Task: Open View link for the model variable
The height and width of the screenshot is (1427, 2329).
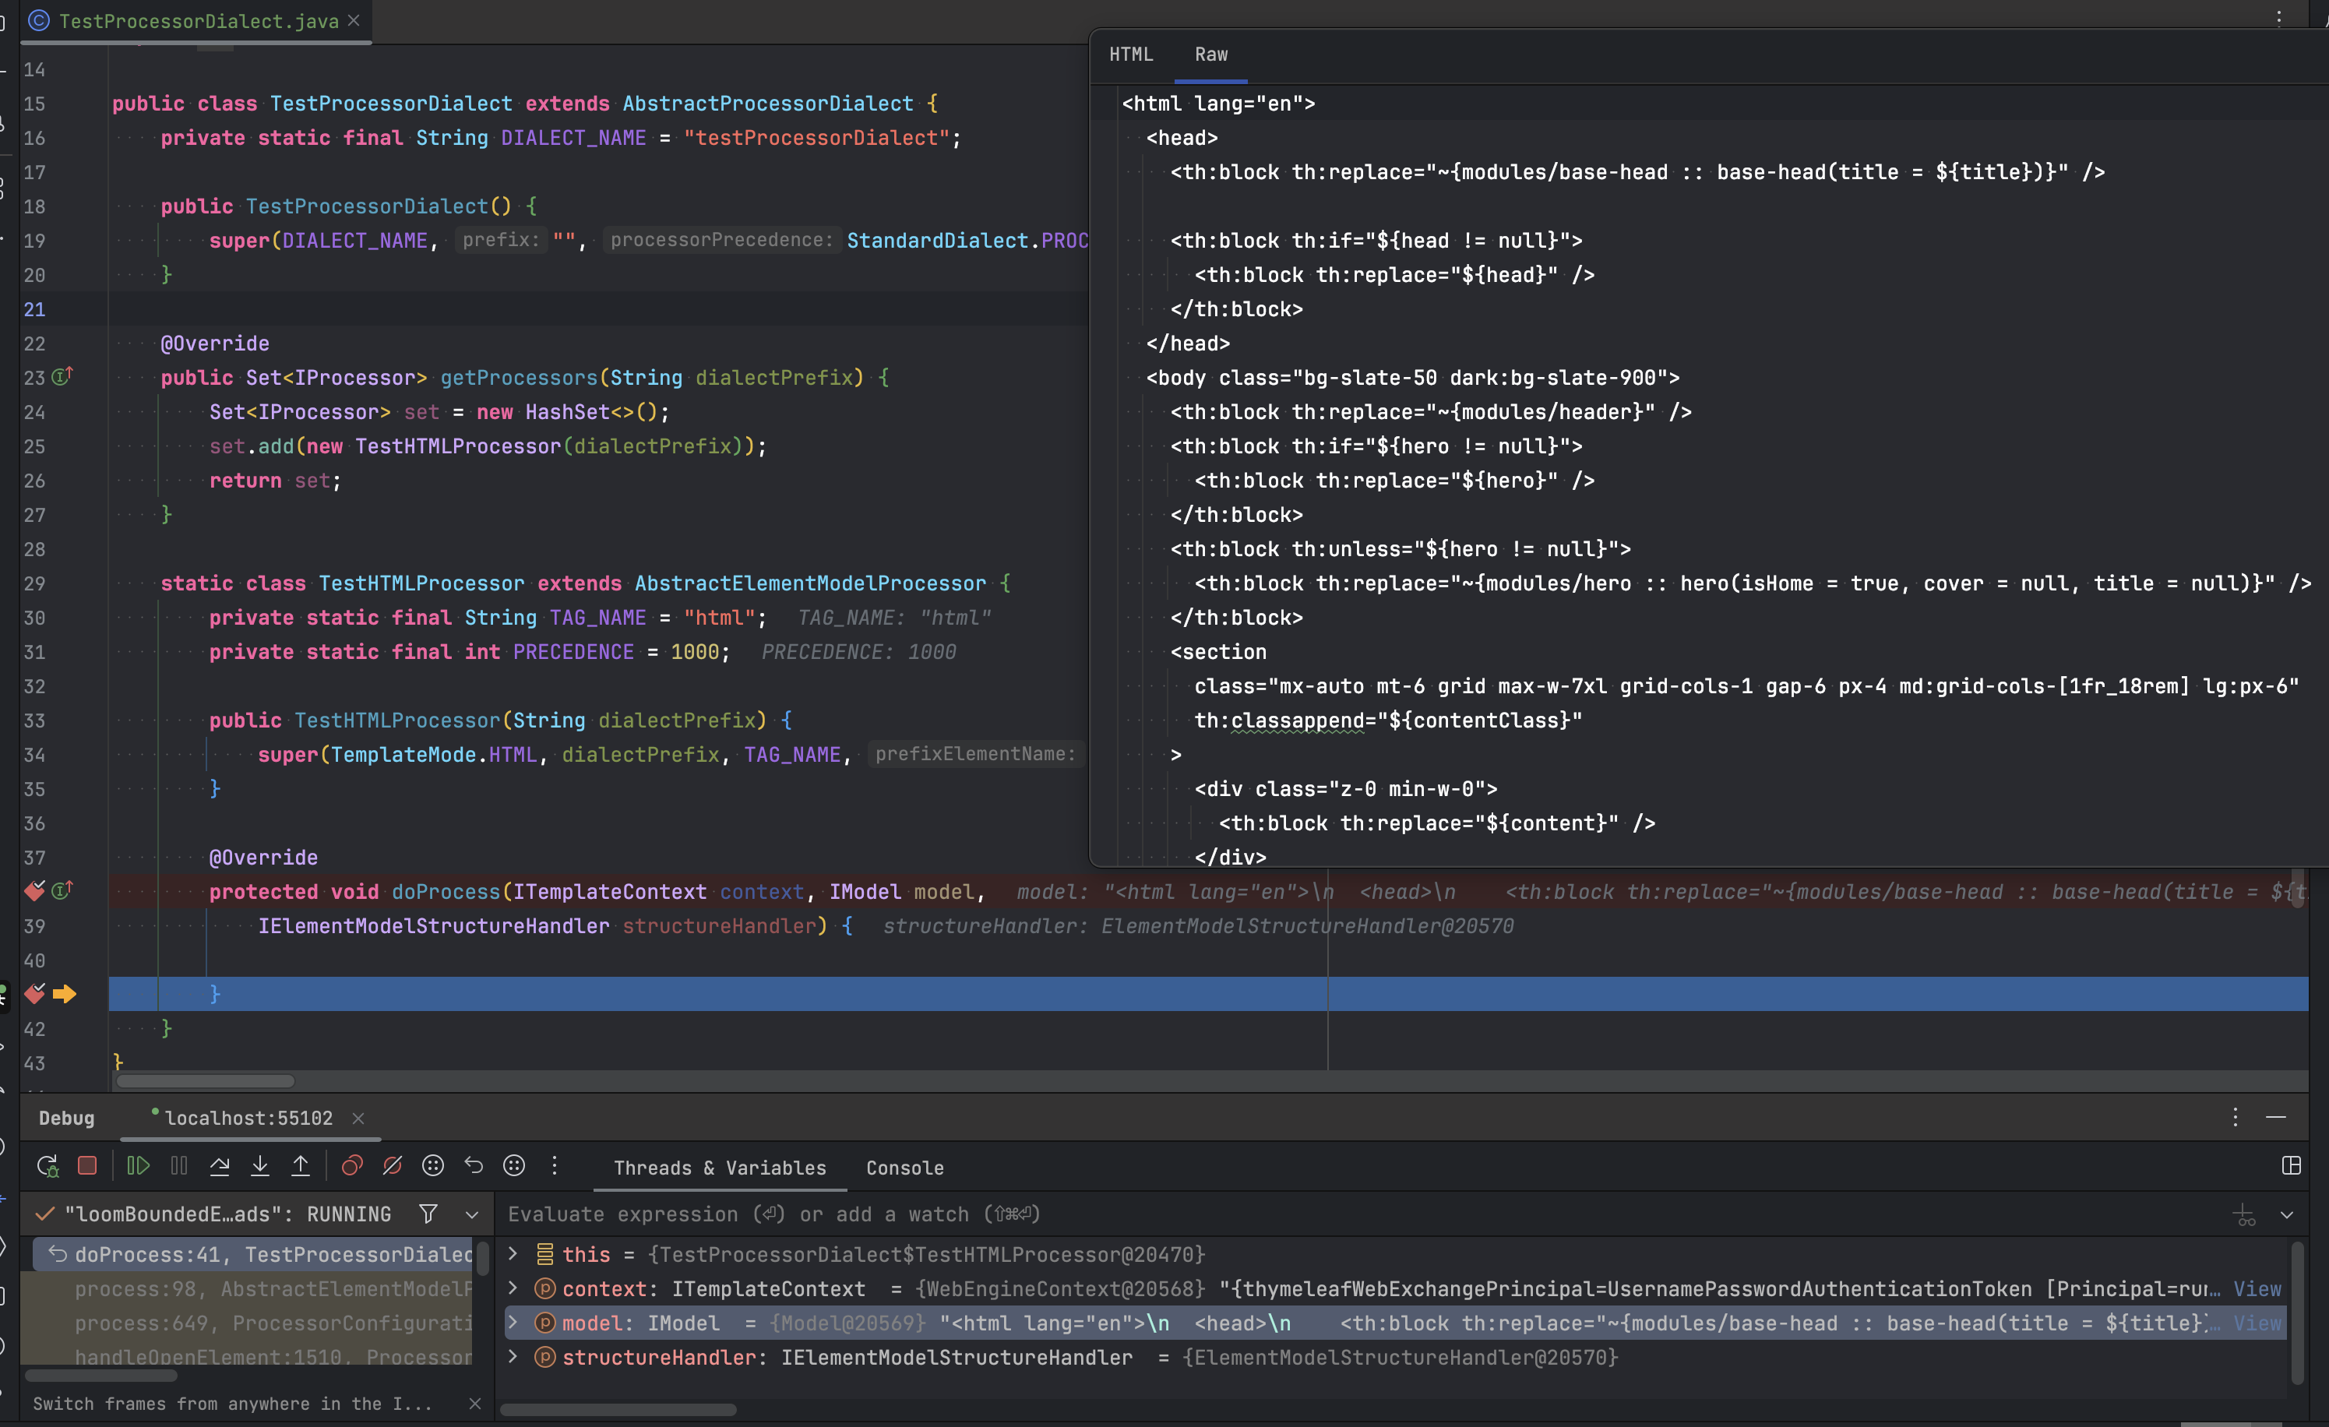Action: 2258,1323
